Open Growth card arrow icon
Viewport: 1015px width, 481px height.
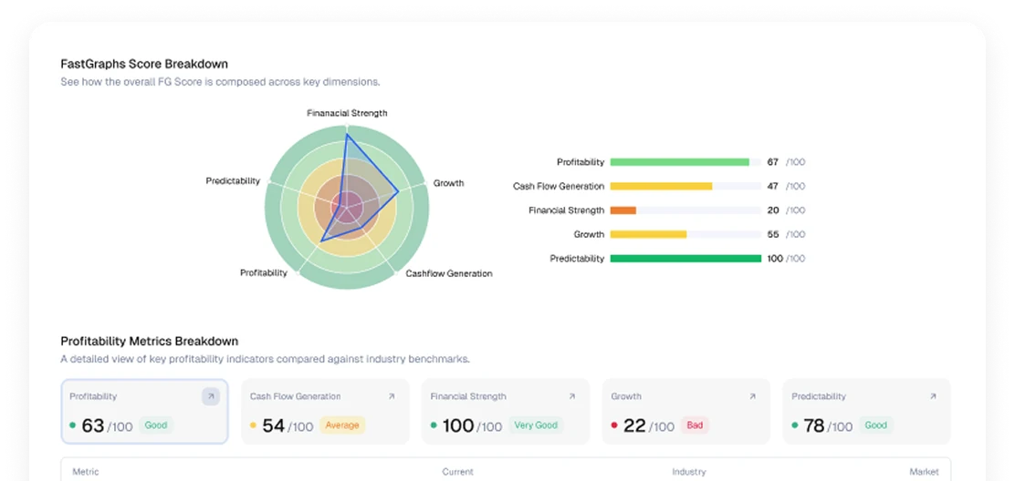752,396
